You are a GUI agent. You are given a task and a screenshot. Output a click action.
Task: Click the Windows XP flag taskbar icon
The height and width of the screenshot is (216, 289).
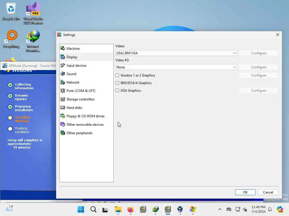pyautogui.click(x=192, y=209)
